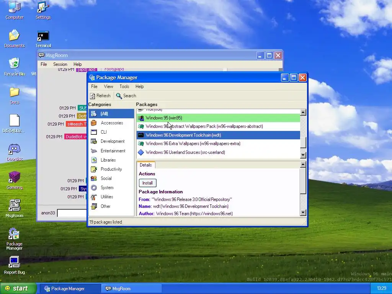Select the (All) category
The width and height of the screenshot is (392, 294).
tap(111, 113)
